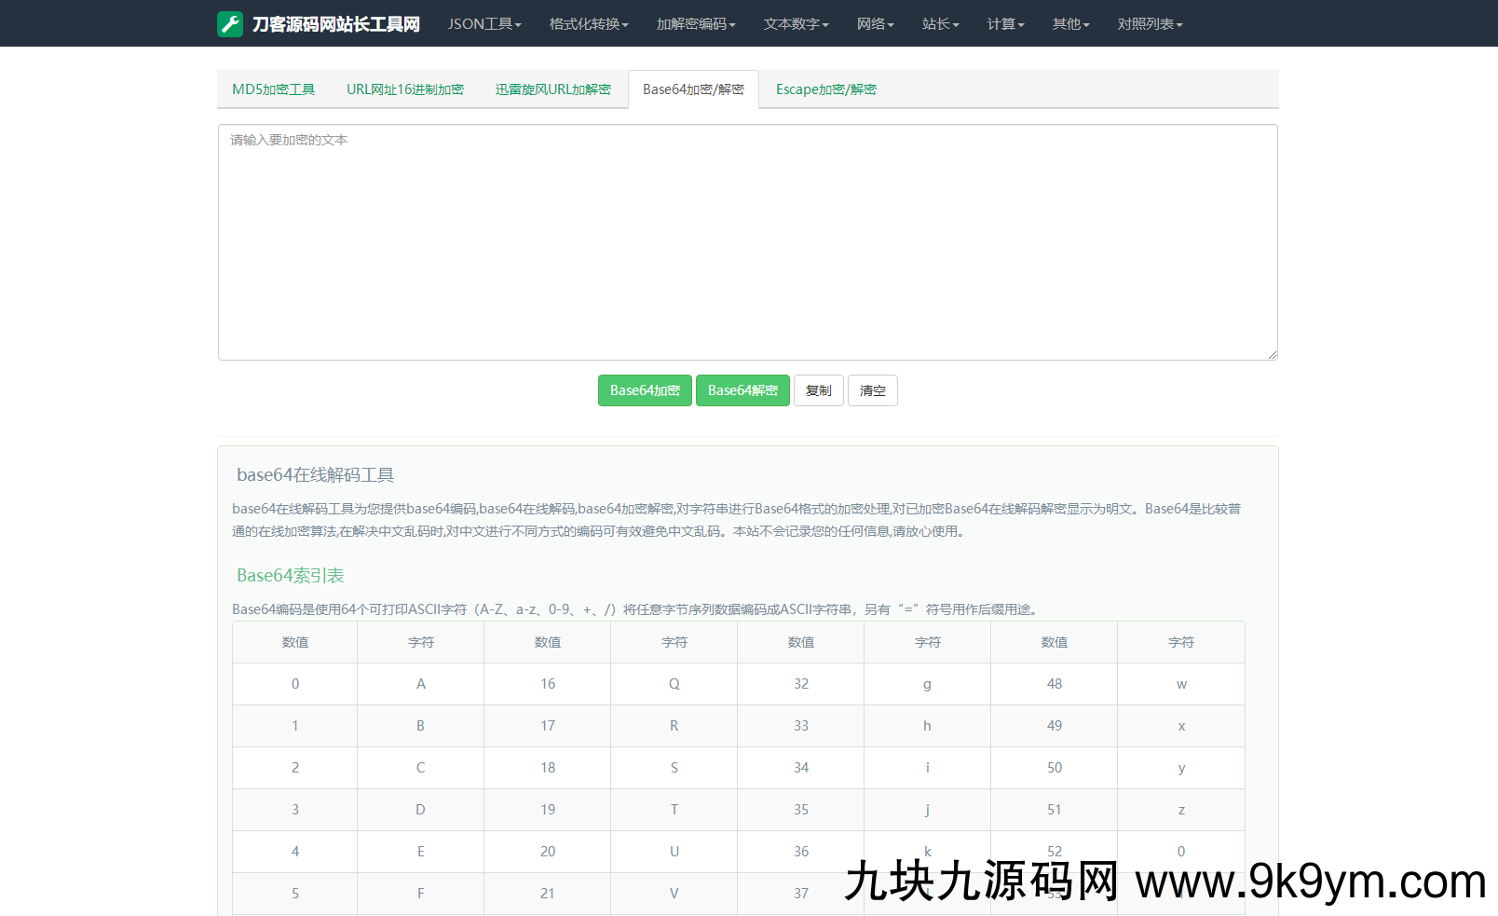
Task: Select the URL网址16进制加密 tab
Action: 404,89
